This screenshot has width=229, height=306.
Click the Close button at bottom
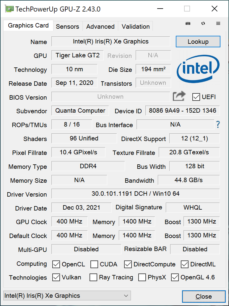point(204,297)
